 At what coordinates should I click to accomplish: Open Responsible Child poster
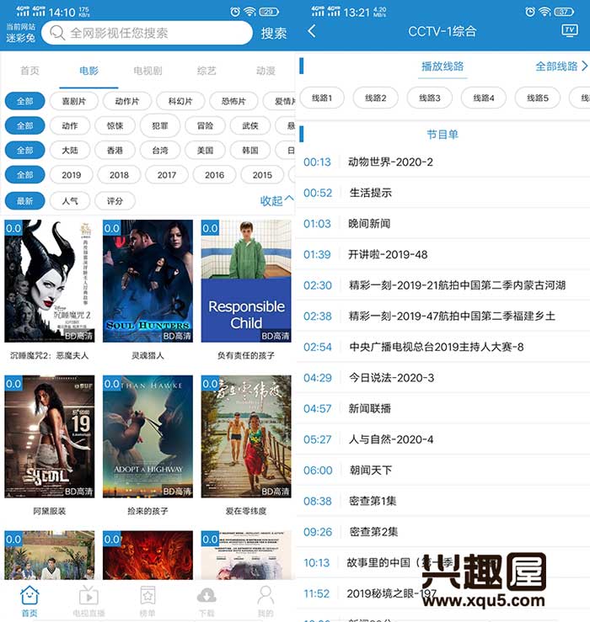(x=246, y=281)
